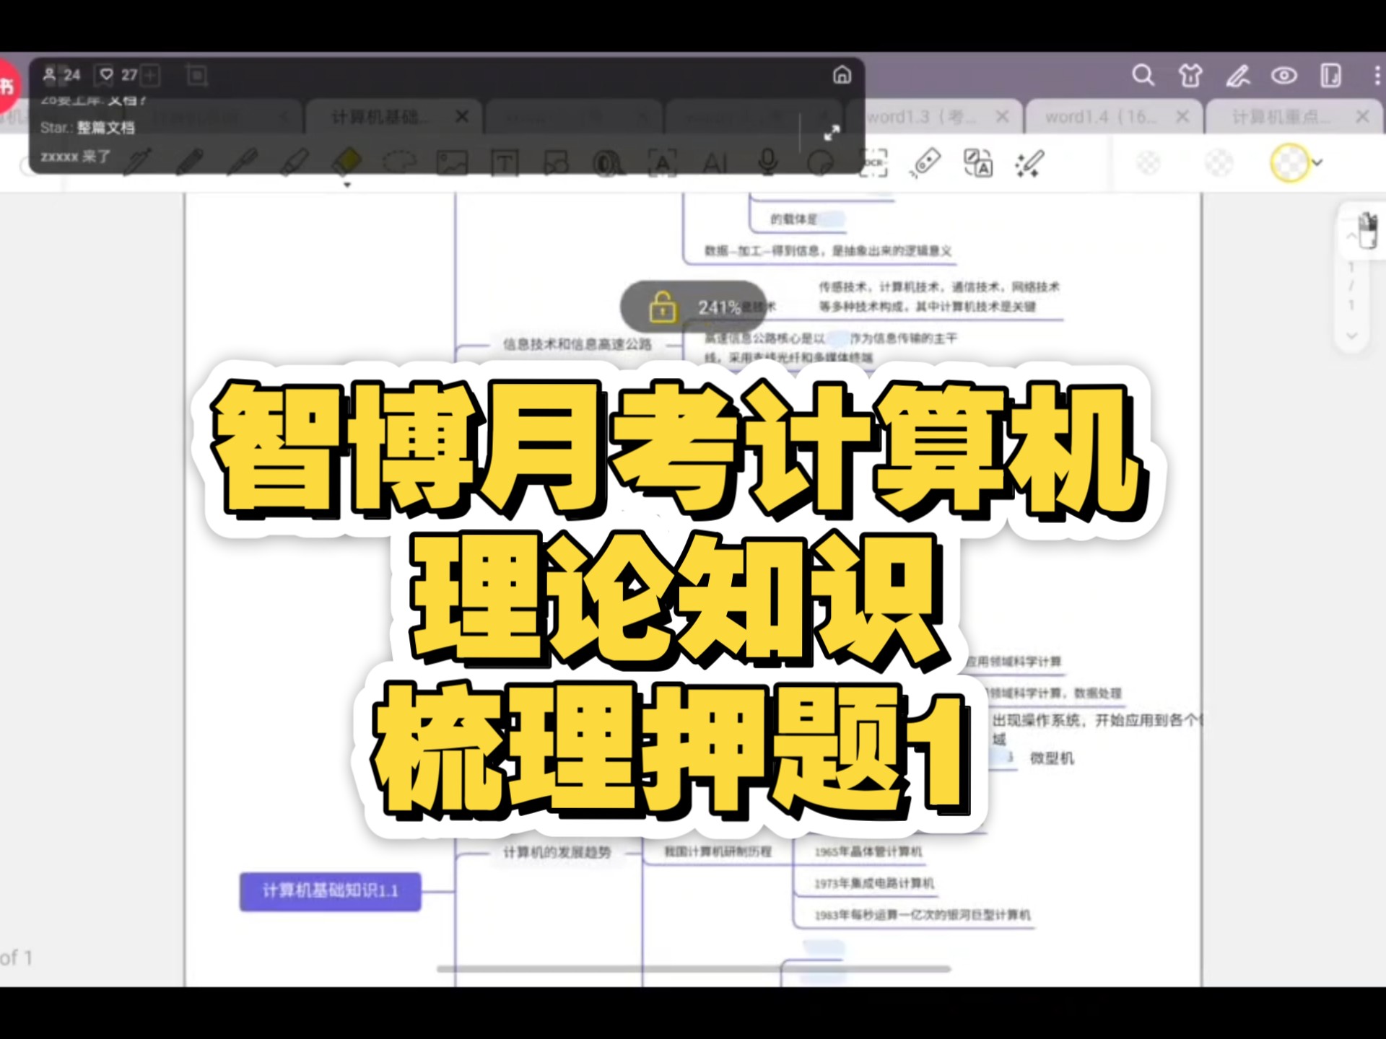The width and height of the screenshot is (1386, 1039).
Task: Select the 信息技术和信息高速公路 node
Action: (577, 344)
